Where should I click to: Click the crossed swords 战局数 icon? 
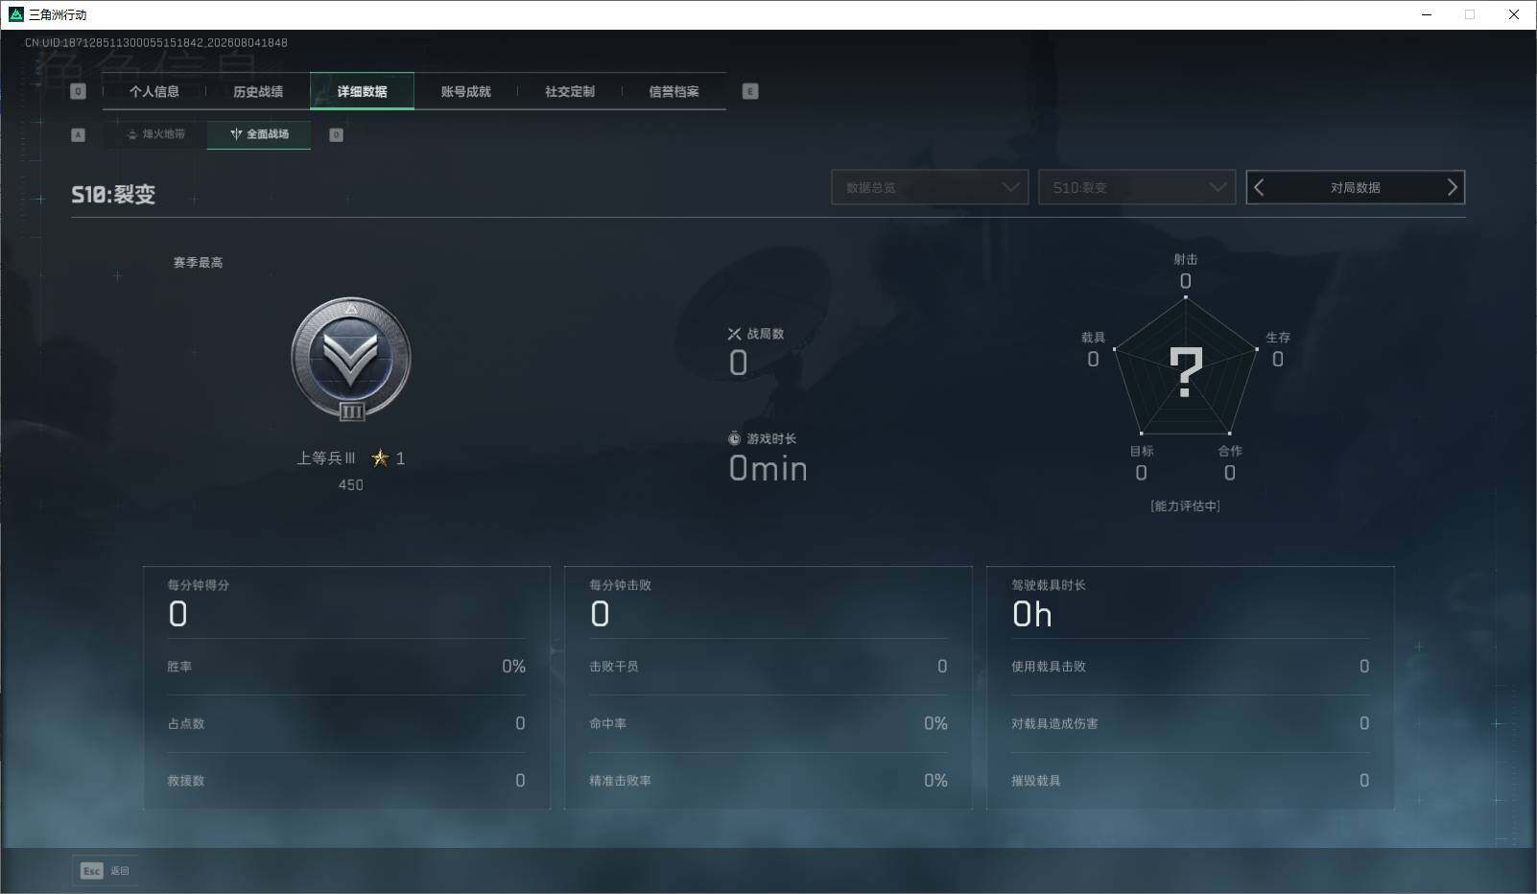coord(734,334)
